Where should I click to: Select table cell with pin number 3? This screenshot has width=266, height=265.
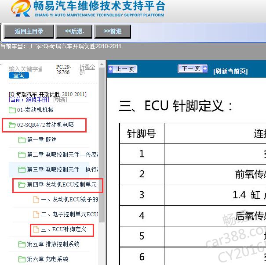[x=142, y=195]
